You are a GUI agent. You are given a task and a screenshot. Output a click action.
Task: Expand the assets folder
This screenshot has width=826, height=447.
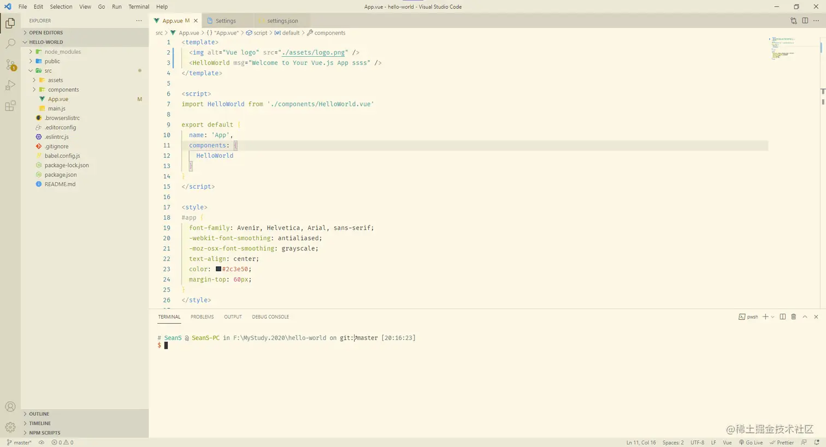tap(85, 80)
